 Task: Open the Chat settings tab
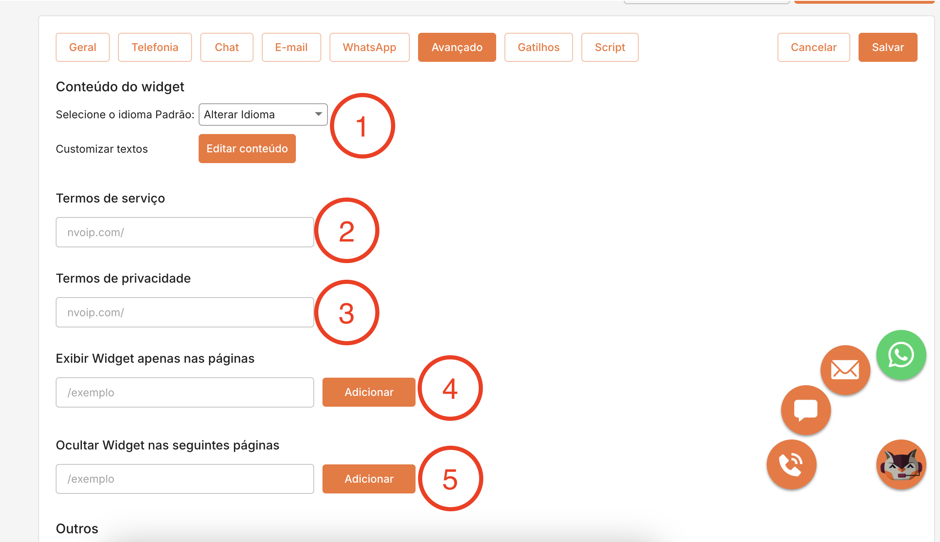coord(226,47)
